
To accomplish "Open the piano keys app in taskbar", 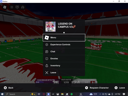I will [x=58, y=94].
